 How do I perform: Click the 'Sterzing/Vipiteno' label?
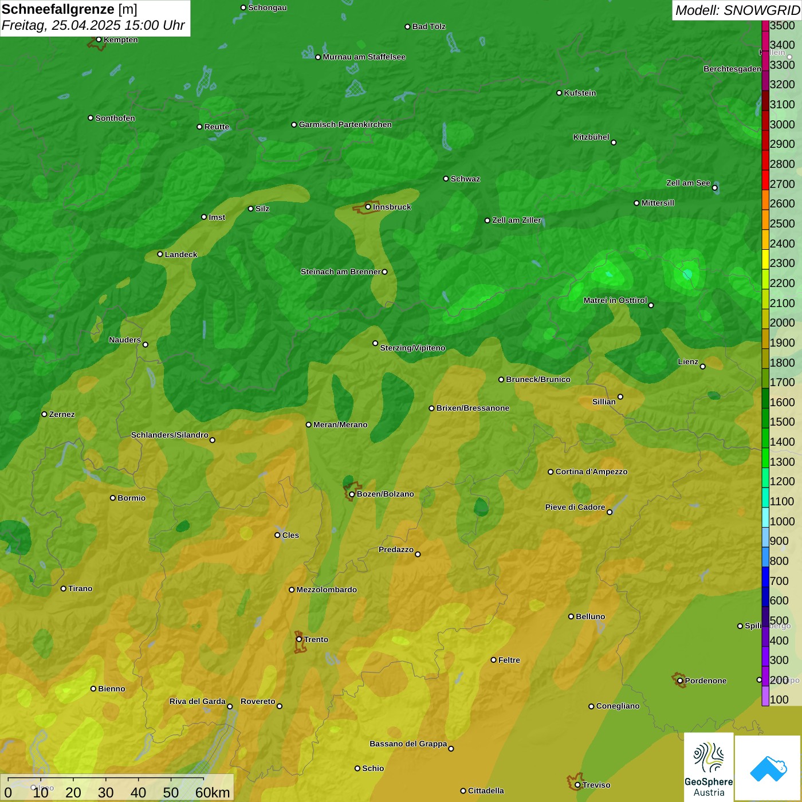point(412,348)
